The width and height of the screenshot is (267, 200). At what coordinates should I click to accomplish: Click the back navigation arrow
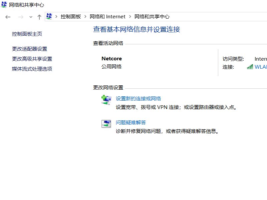point(8,16)
